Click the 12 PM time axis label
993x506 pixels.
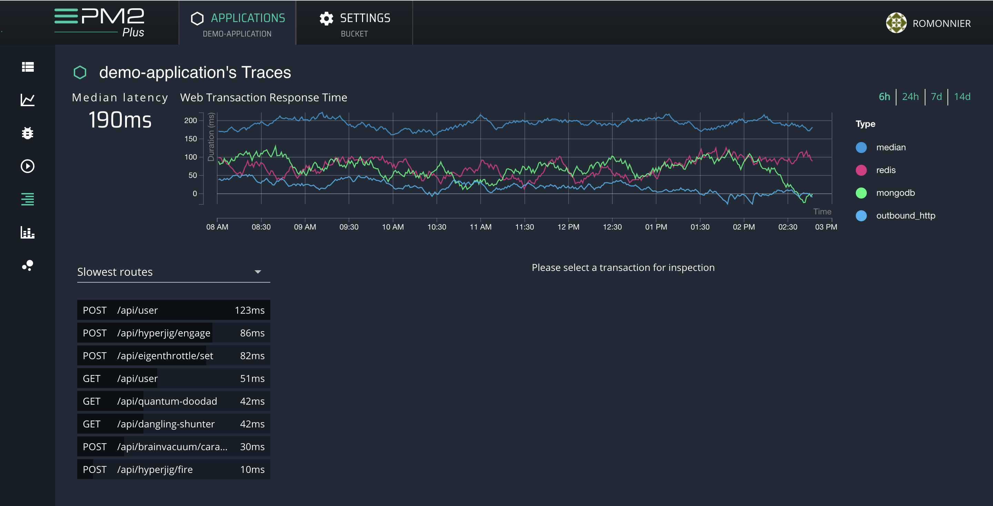pyautogui.click(x=568, y=227)
